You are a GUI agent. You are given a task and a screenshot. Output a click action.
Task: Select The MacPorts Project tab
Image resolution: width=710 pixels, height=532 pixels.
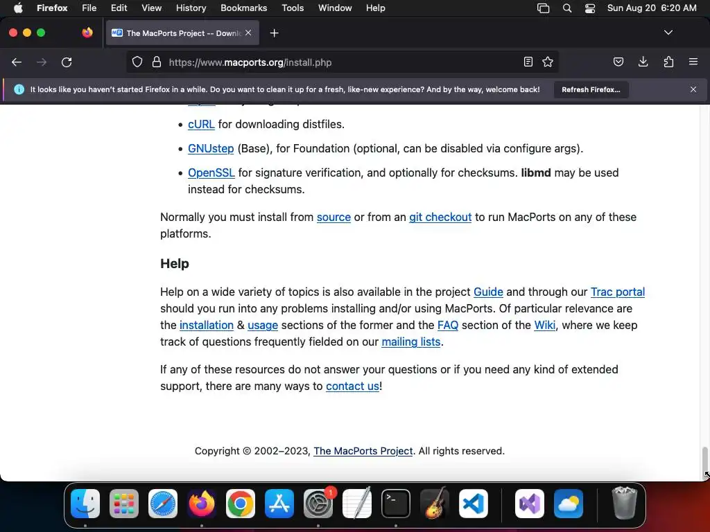tap(182, 33)
